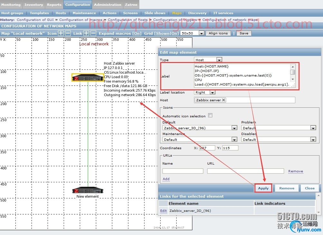Toggle Automatic icon selection checkbox
323x235 pixels.
point(210,115)
